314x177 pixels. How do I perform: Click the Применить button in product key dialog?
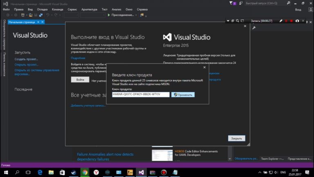[183, 95]
